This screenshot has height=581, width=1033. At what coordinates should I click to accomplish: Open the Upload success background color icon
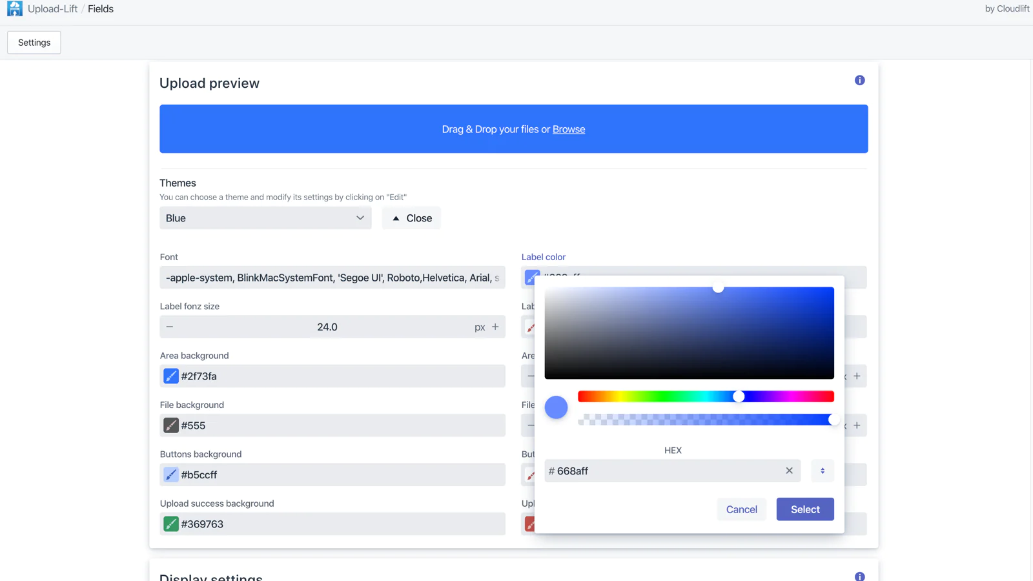(170, 524)
